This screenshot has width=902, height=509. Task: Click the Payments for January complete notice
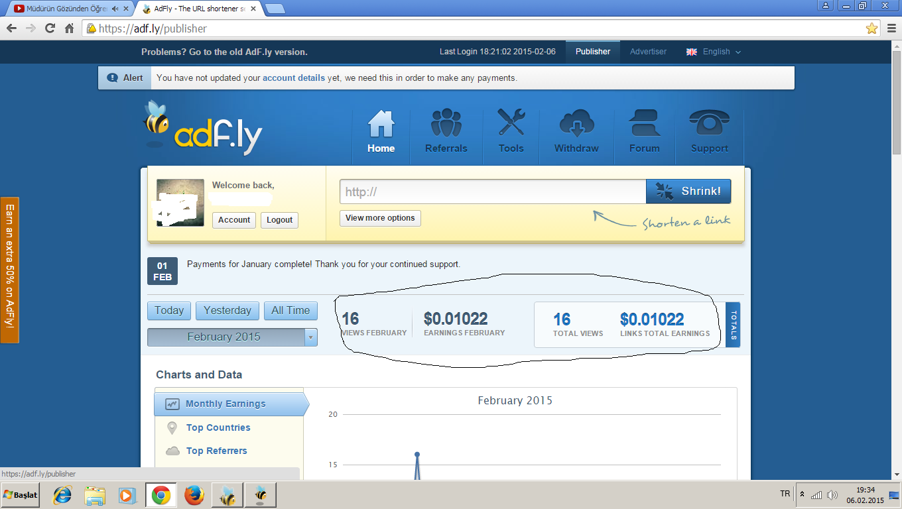tap(324, 264)
